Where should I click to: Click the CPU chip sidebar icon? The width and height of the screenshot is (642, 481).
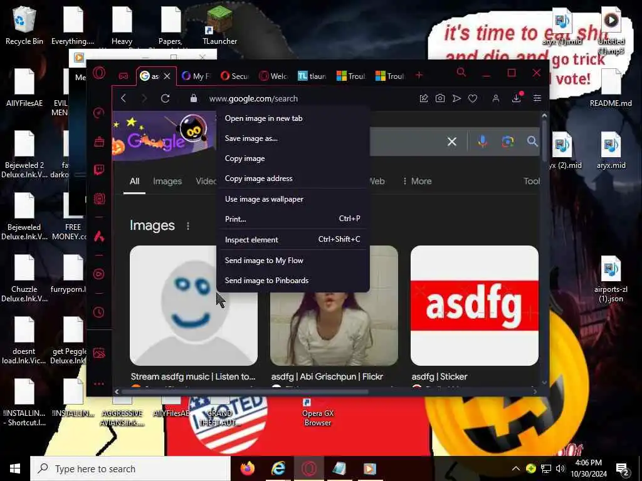coord(99,199)
